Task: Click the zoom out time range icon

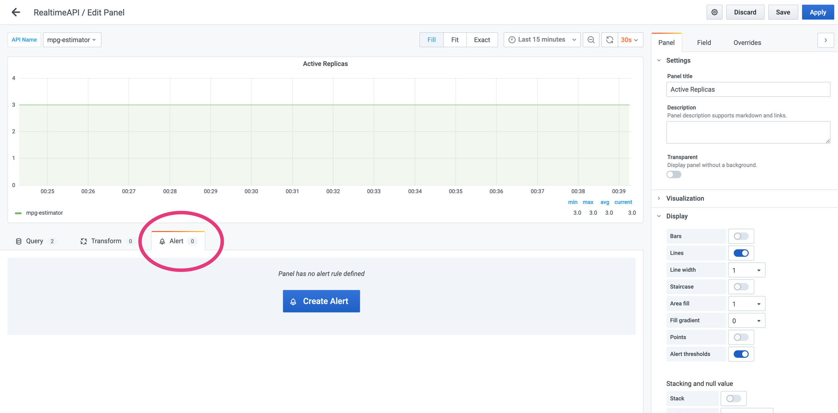Action: (591, 40)
